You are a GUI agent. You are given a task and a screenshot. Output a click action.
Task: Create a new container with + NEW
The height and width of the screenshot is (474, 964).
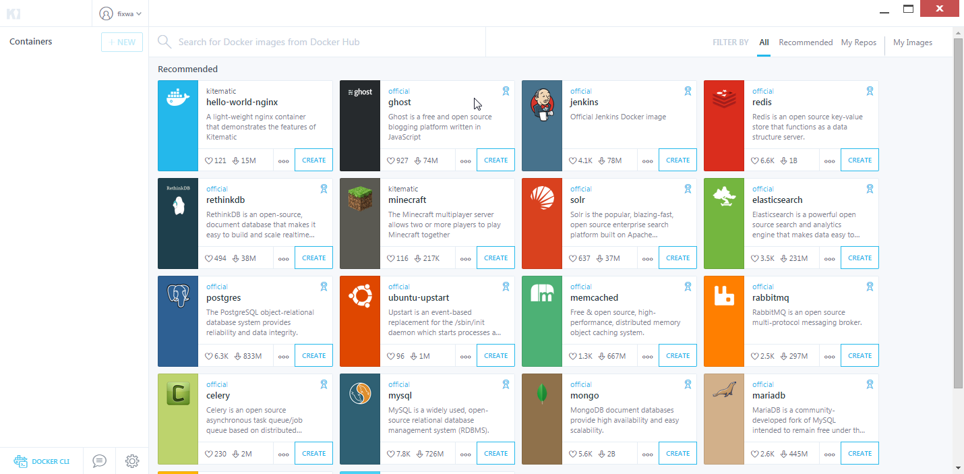(x=122, y=42)
